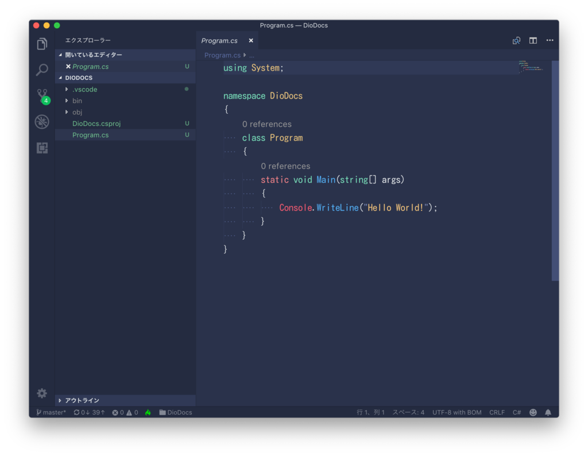
Task: Click 0 references above class Program
Action: (x=266, y=124)
